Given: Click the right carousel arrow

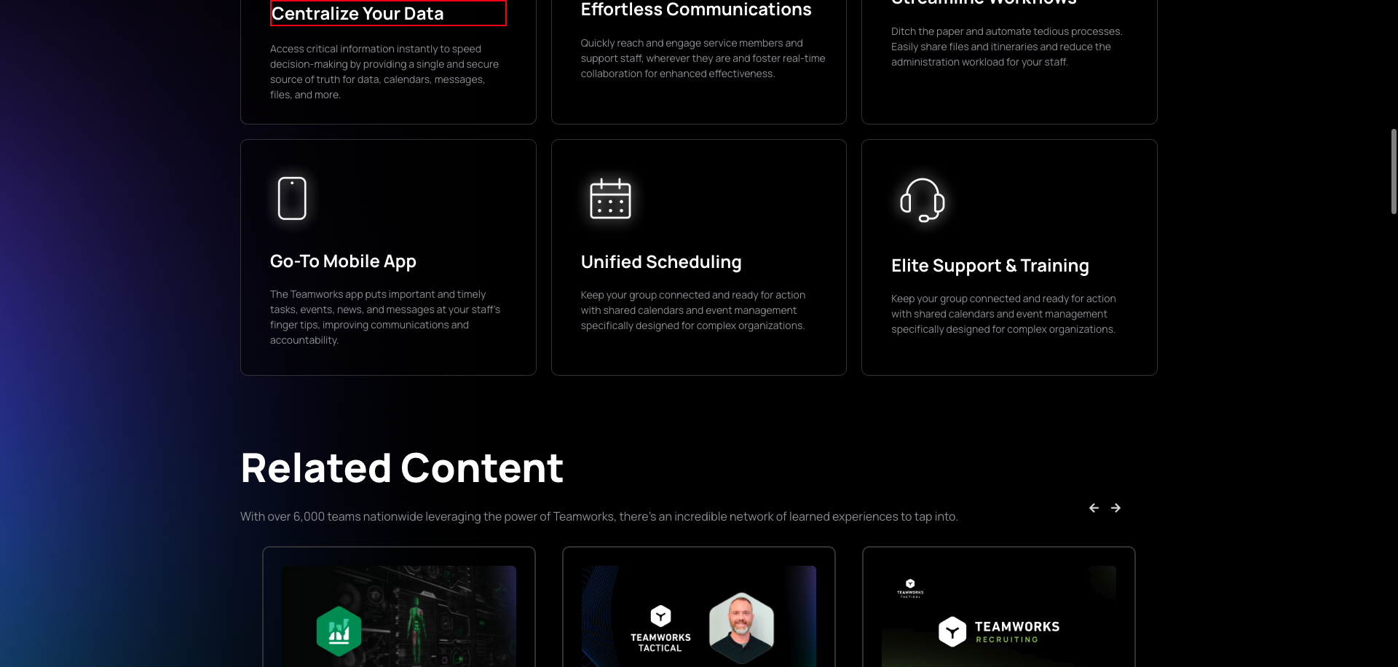Looking at the screenshot, I should click(1115, 508).
